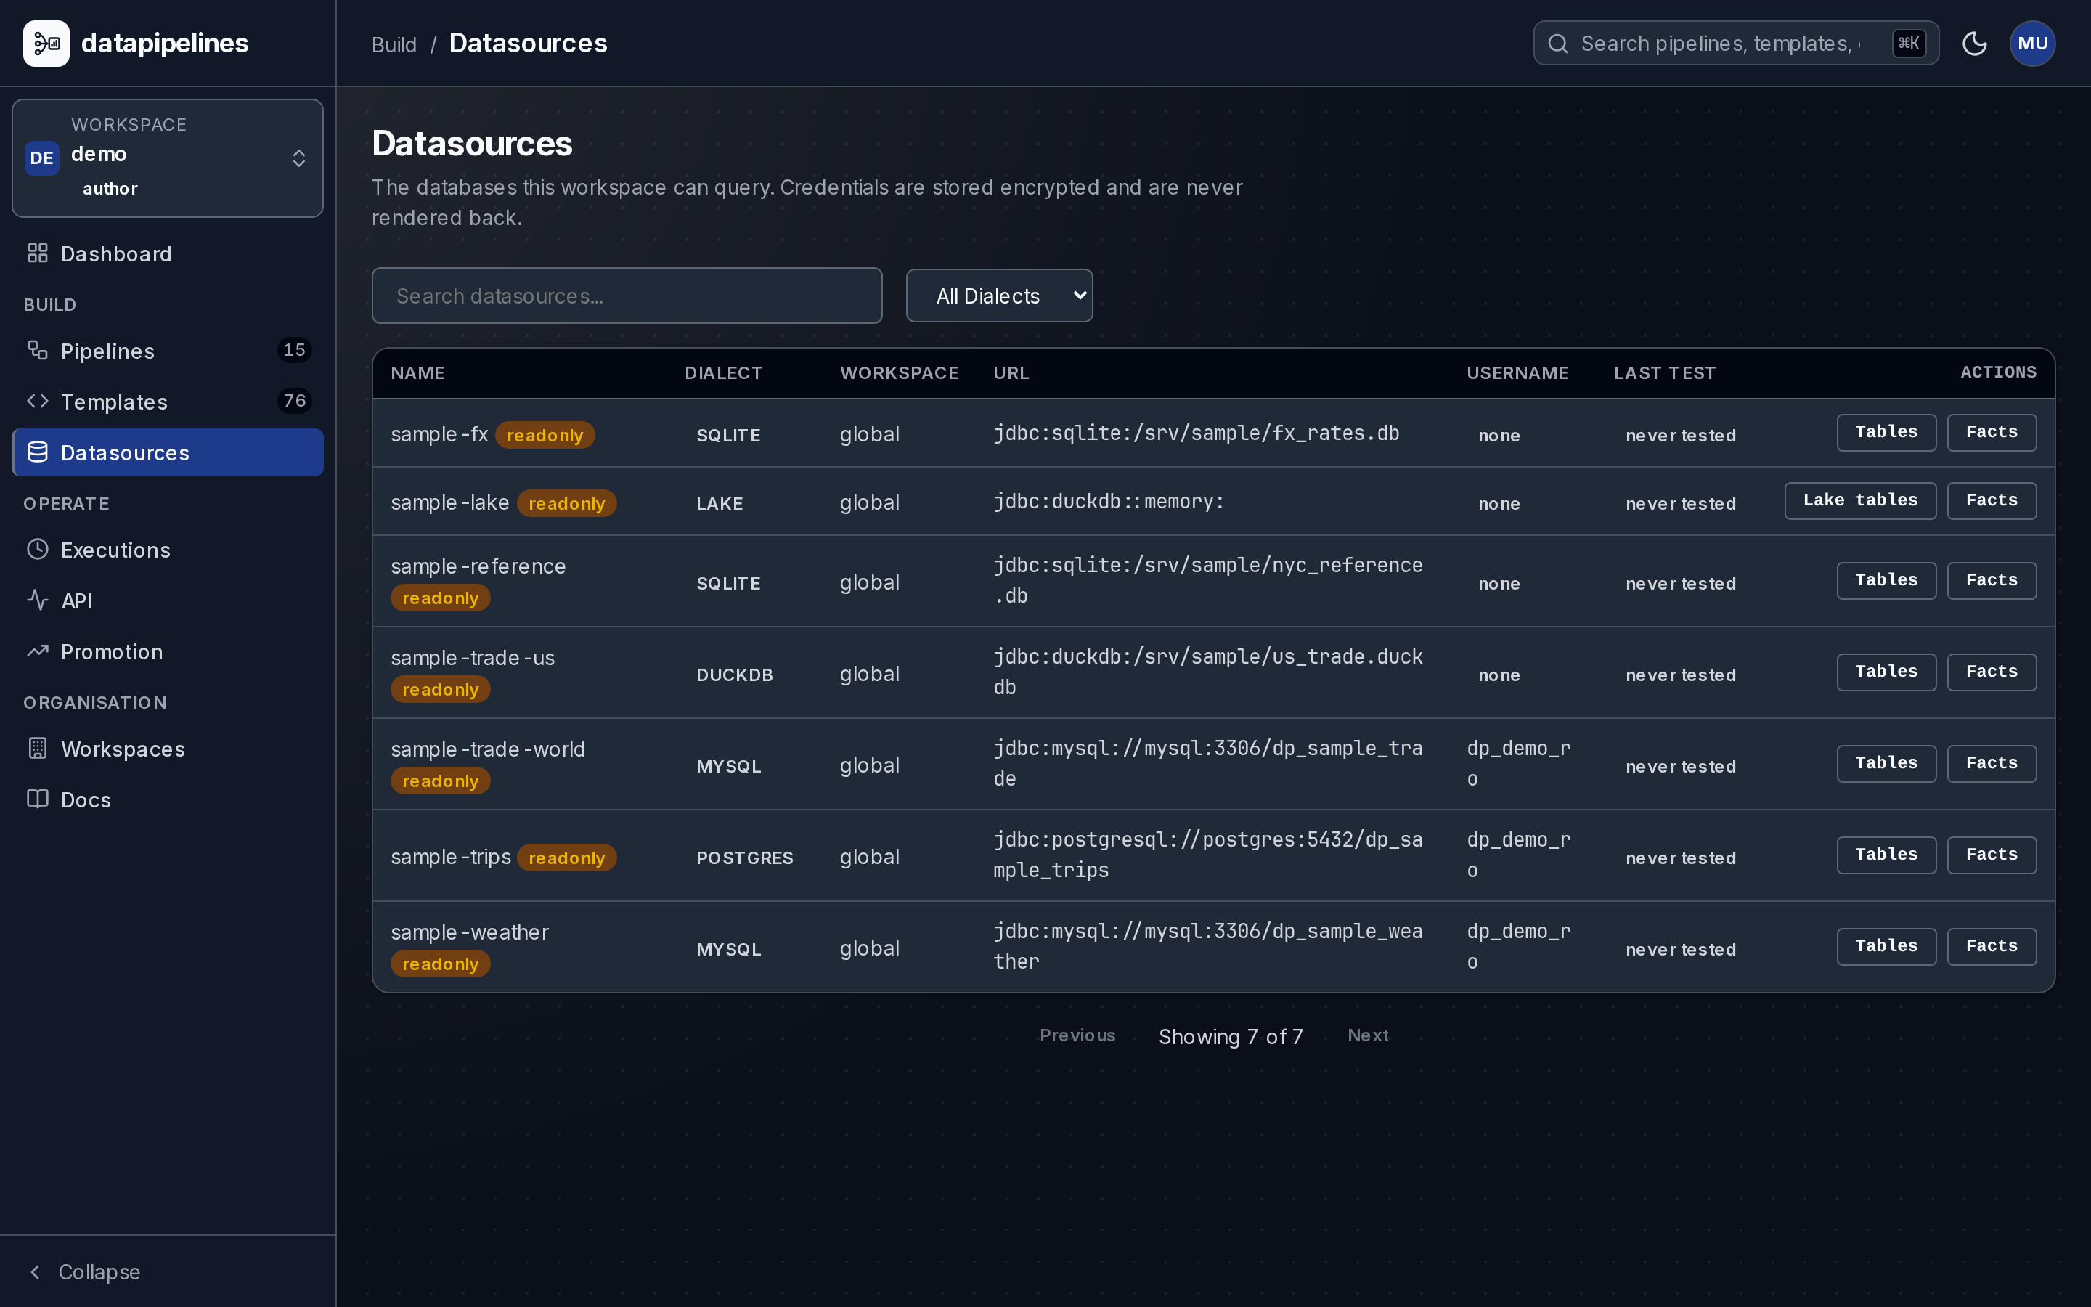Open Facts for sample-trade-us
This screenshot has width=2091, height=1307.
(x=1992, y=672)
